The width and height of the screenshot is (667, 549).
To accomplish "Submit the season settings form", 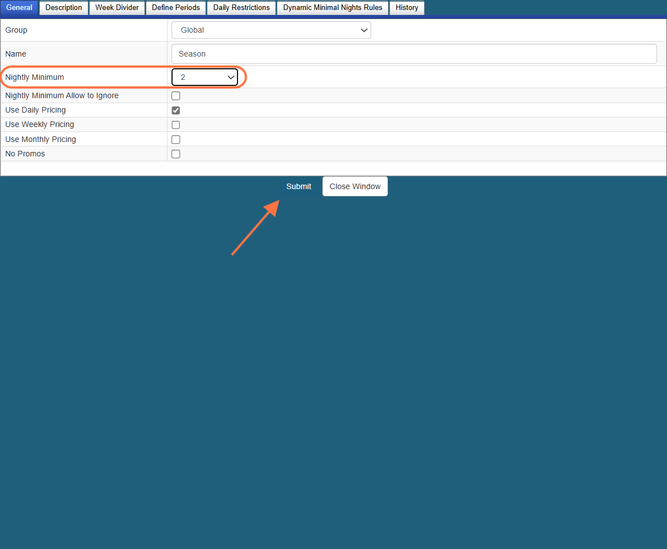I will click(x=299, y=186).
